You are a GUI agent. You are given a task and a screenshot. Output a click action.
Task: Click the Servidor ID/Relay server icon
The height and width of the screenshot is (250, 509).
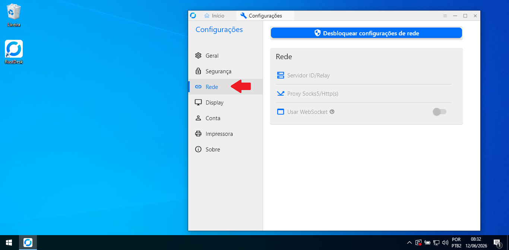(281, 76)
